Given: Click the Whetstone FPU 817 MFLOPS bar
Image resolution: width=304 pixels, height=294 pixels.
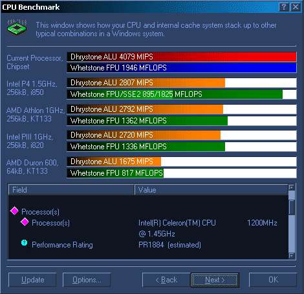Looking at the screenshot, I should [x=182, y=173].
